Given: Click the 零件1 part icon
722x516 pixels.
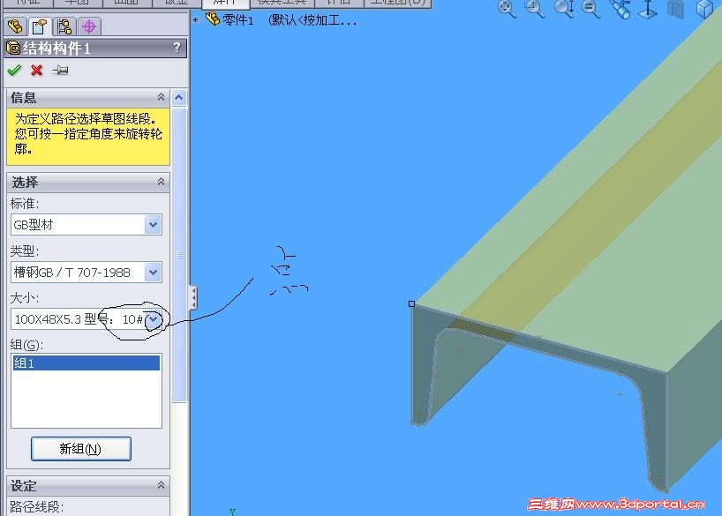Looking at the screenshot, I should click(212, 19).
